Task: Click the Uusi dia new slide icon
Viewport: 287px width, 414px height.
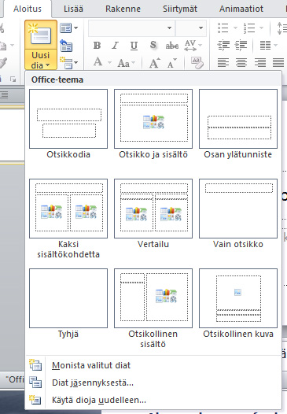Action: [x=41, y=35]
